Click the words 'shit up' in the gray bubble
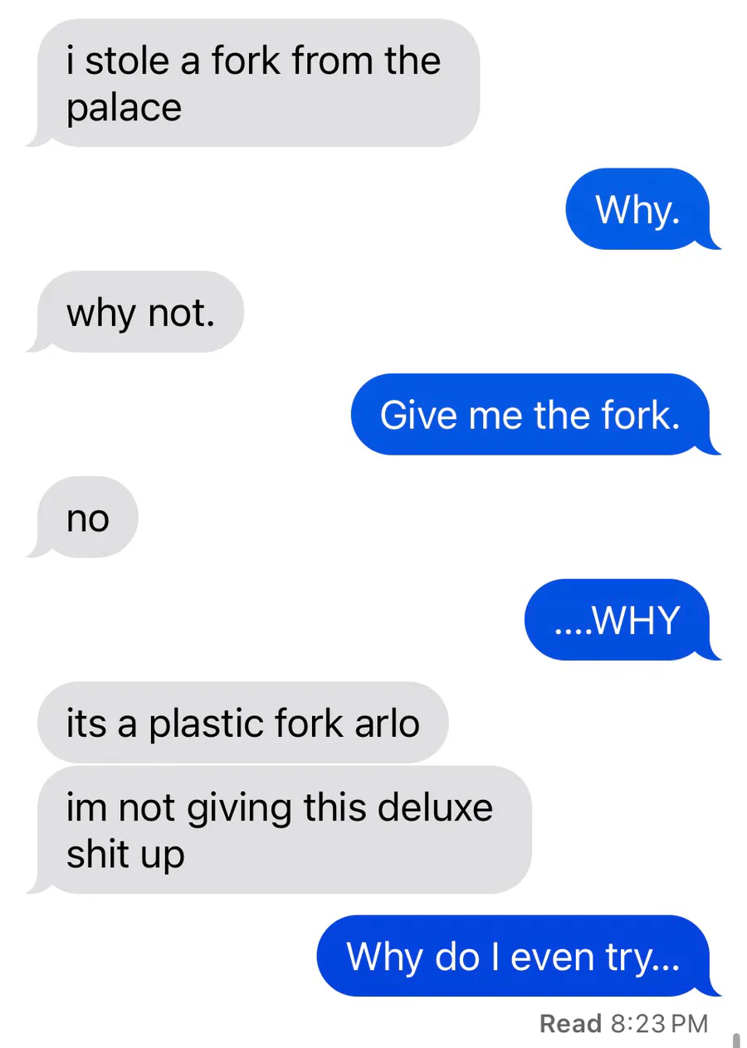The width and height of the screenshot is (747, 1048). tap(125, 855)
